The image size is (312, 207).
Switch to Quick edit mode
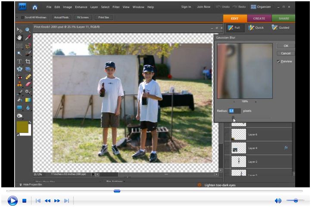click(x=256, y=28)
